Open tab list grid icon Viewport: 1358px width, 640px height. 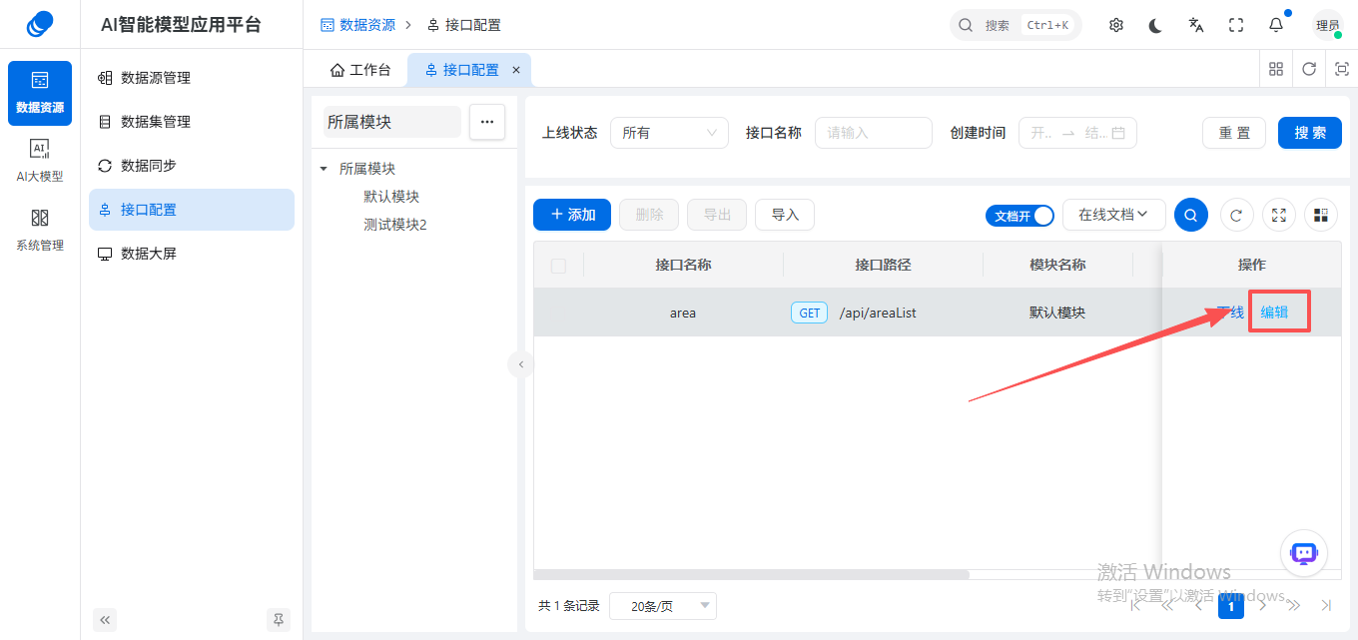click(x=1276, y=69)
